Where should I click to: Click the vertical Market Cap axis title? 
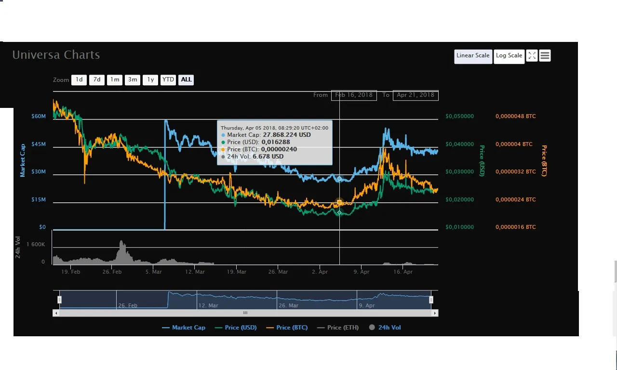23,160
